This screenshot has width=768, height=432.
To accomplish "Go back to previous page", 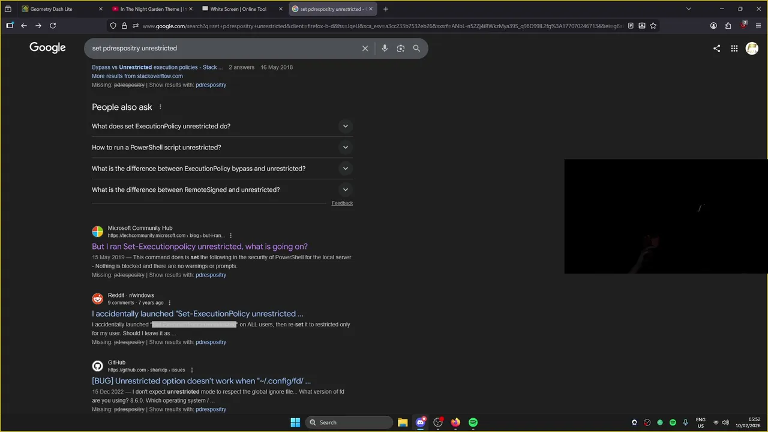I will point(24,26).
